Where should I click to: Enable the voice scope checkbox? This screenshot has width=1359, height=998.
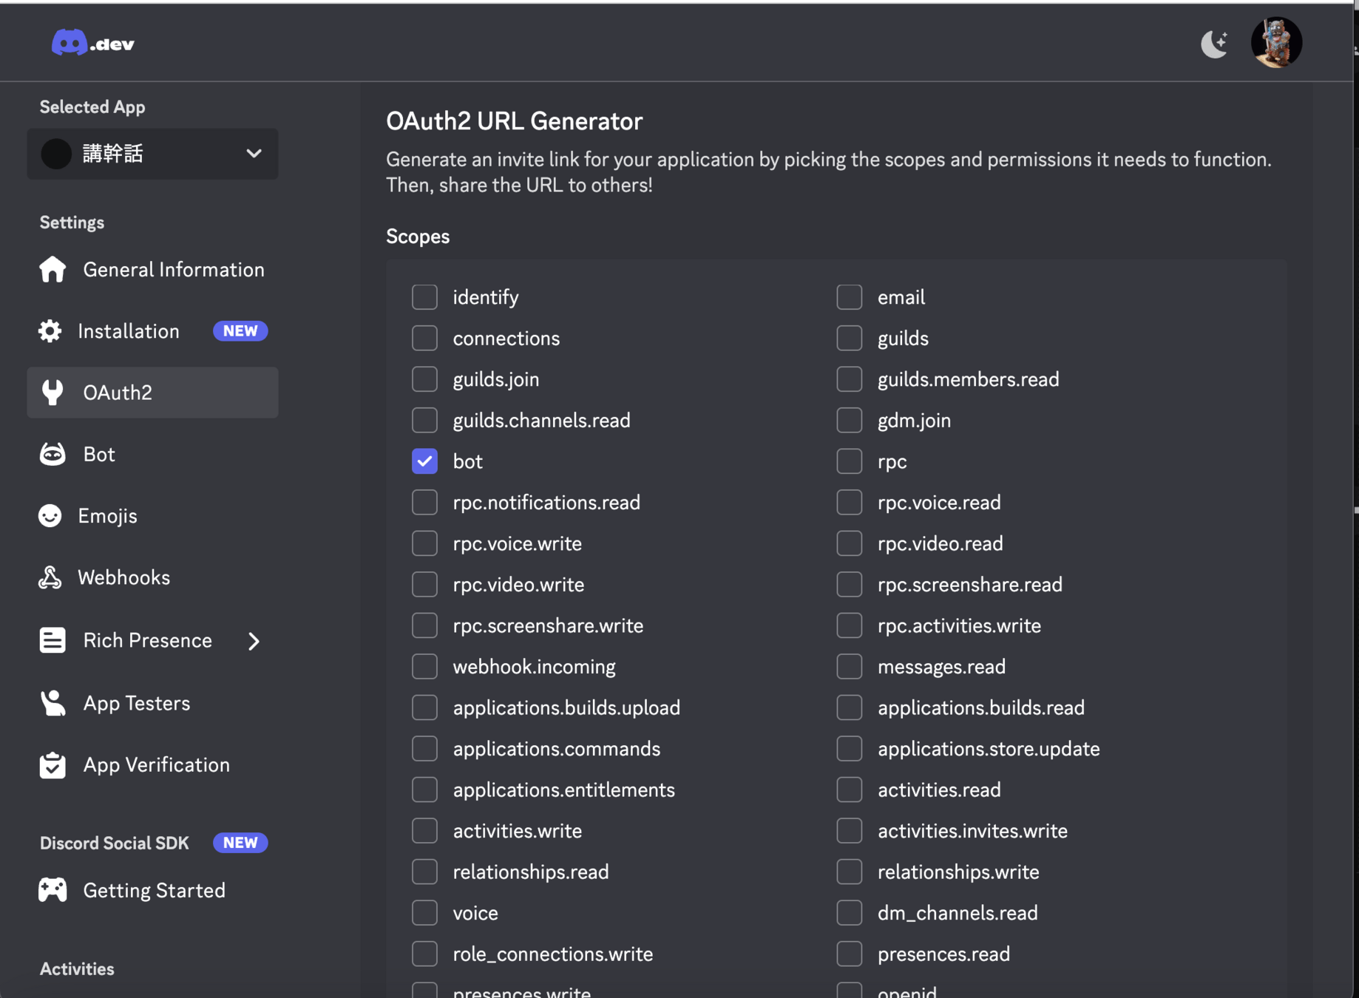[x=424, y=913]
